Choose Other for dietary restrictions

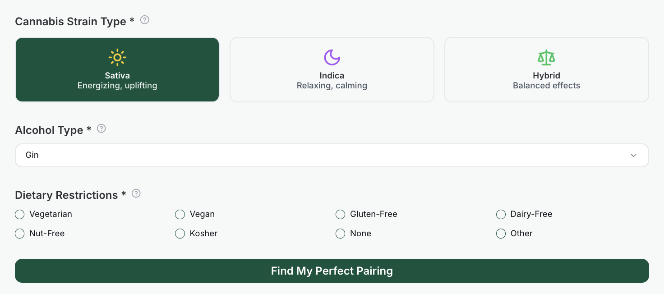point(501,234)
